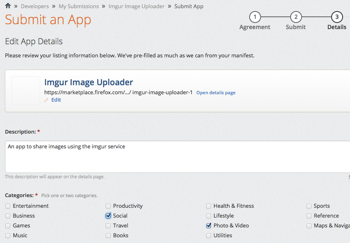Click the Open details page link
This screenshot has width=350, height=243.
click(x=216, y=93)
